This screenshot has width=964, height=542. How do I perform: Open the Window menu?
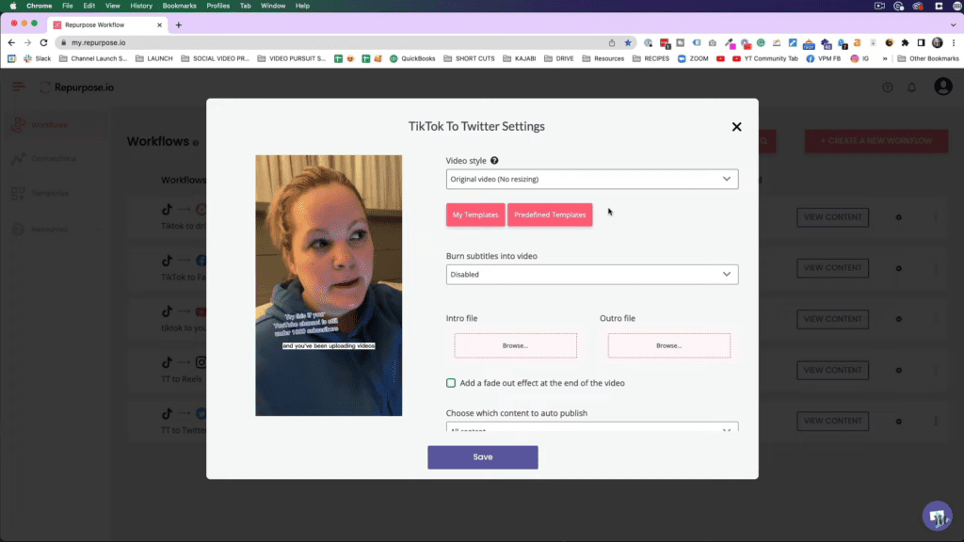273,6
